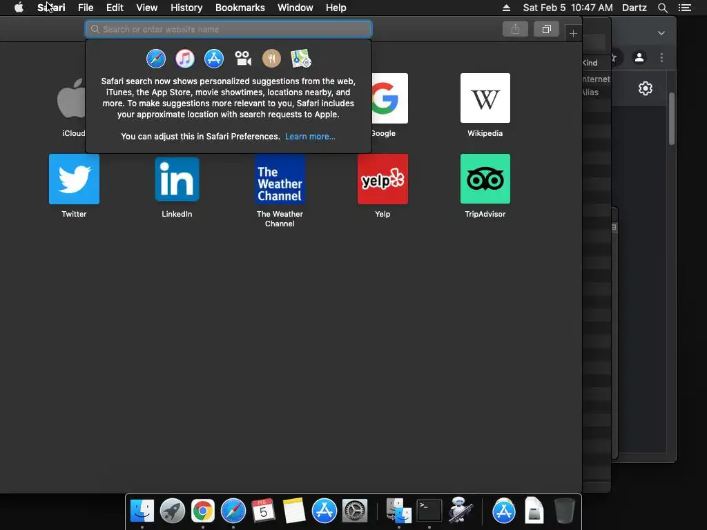Click the date and time in menu bar

tap(568, 8)
